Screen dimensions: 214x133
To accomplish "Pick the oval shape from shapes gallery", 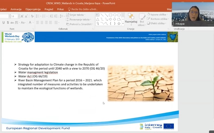I will pos(115,15).
